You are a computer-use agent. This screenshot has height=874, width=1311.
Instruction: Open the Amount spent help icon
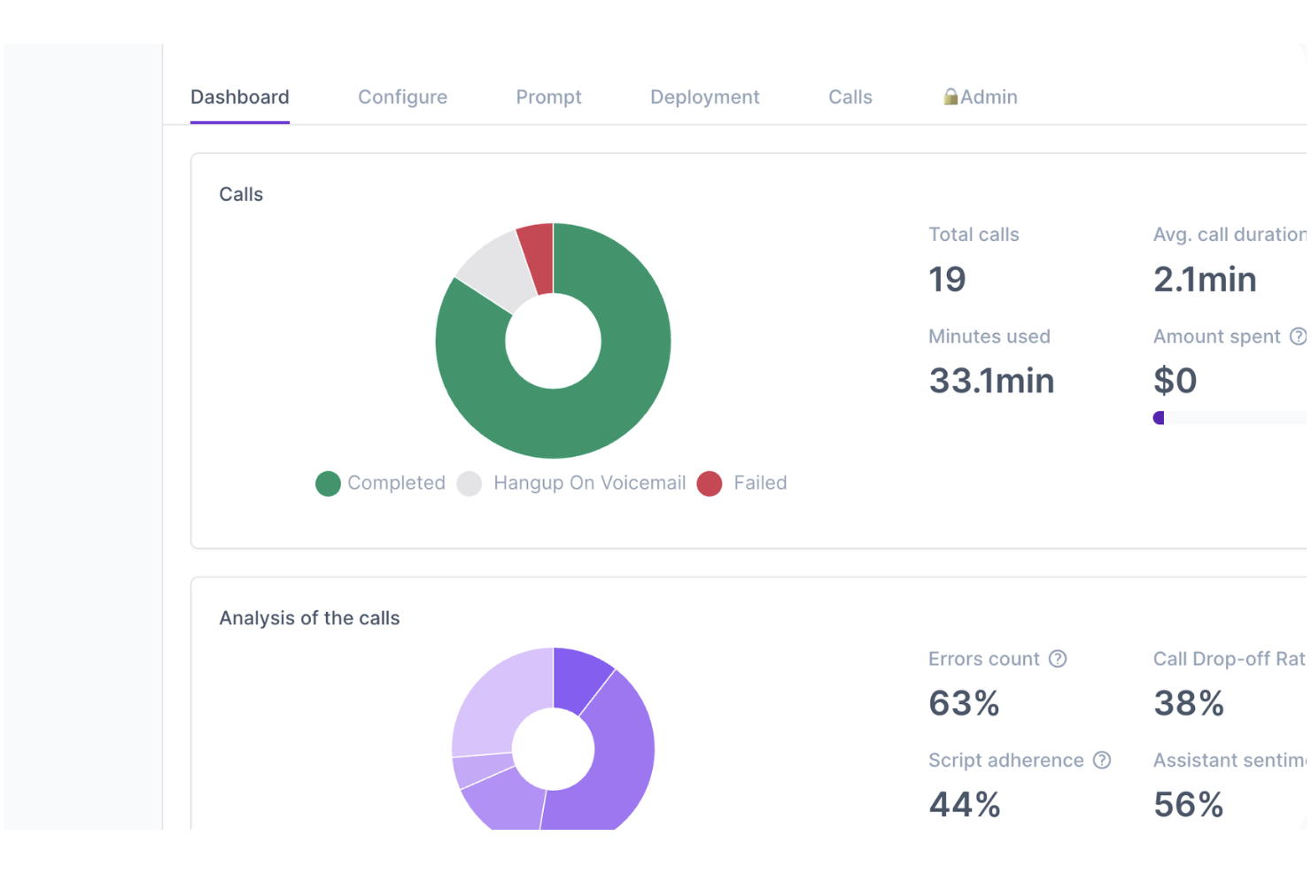pyautogui.click(x=1299, y=336)
